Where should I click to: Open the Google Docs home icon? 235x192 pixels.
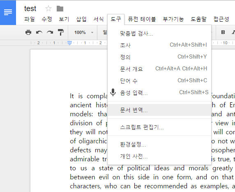[8, 13]
